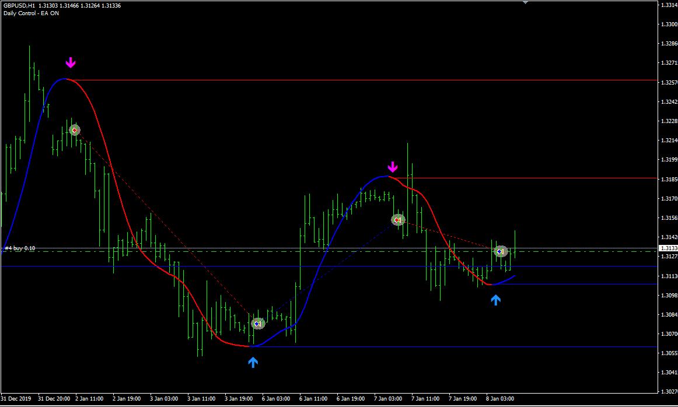Click the magenta down arrow near 2 Jan 11:00
The width and height of the screenshot is (678, 407).
tap(71, 62)
